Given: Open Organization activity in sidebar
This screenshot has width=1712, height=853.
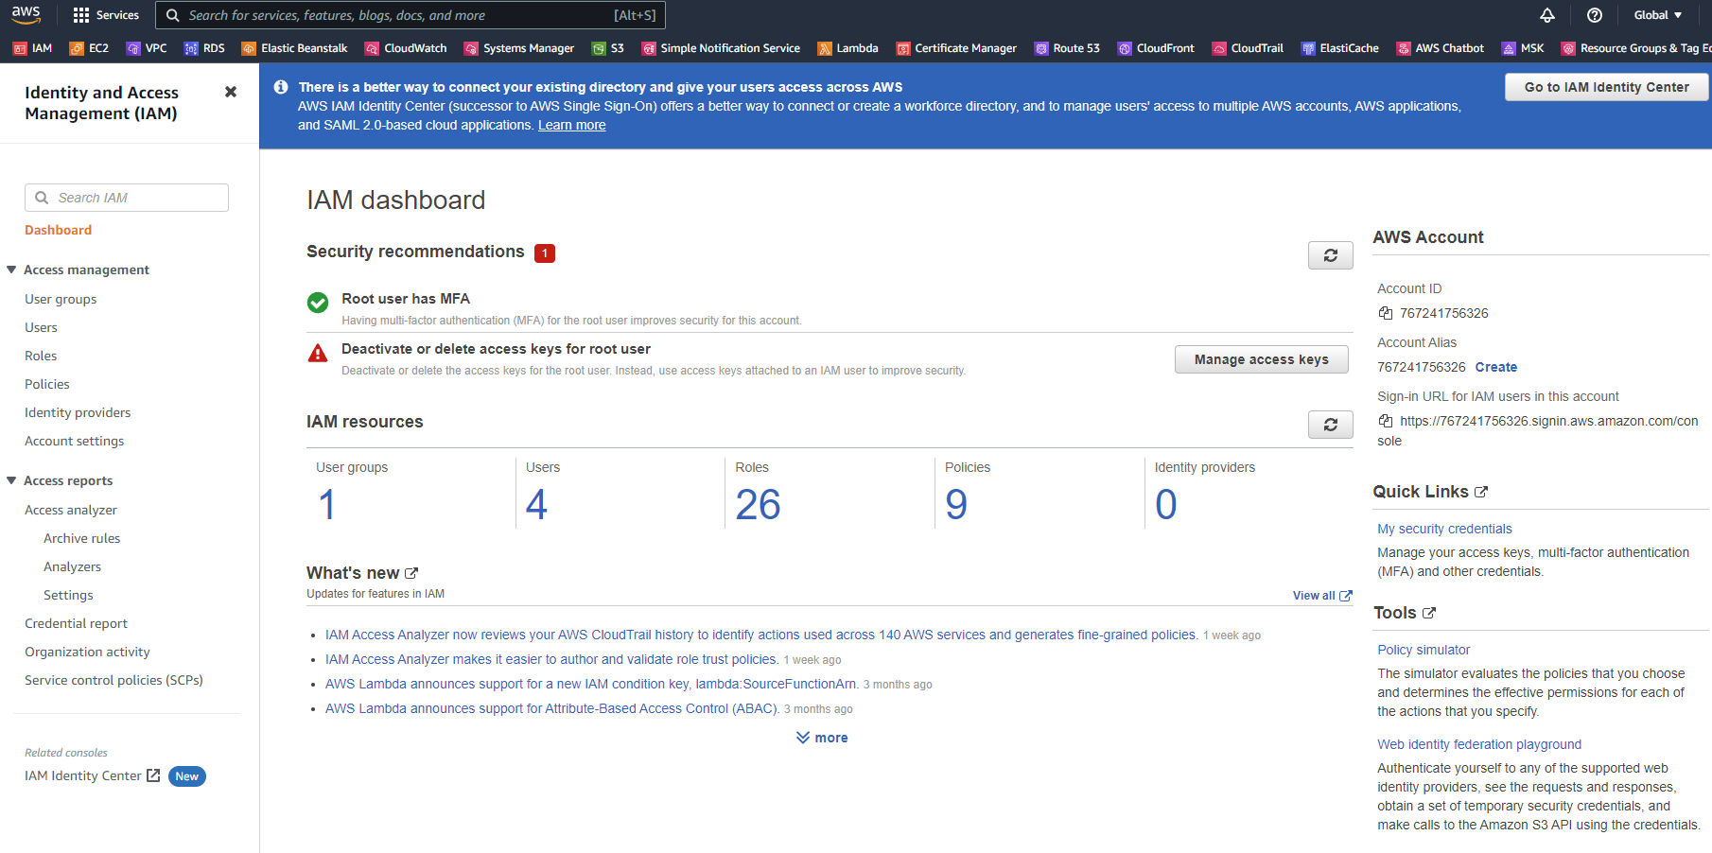Looking at the screenshot, I should pyautogui.click(x=87, y=652).
